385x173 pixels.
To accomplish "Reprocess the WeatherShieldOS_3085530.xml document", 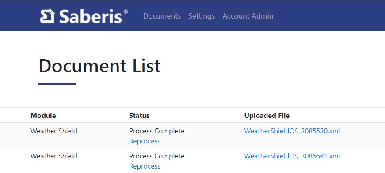I will pos(145,141).
